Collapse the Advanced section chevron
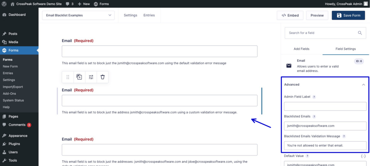 (363, 85)
